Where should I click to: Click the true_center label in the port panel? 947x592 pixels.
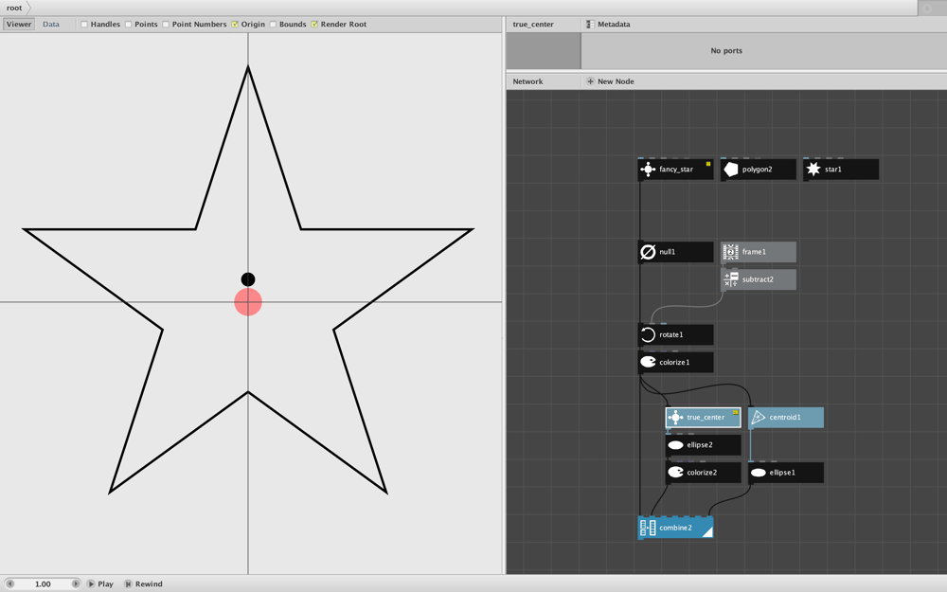pos(533,25)
